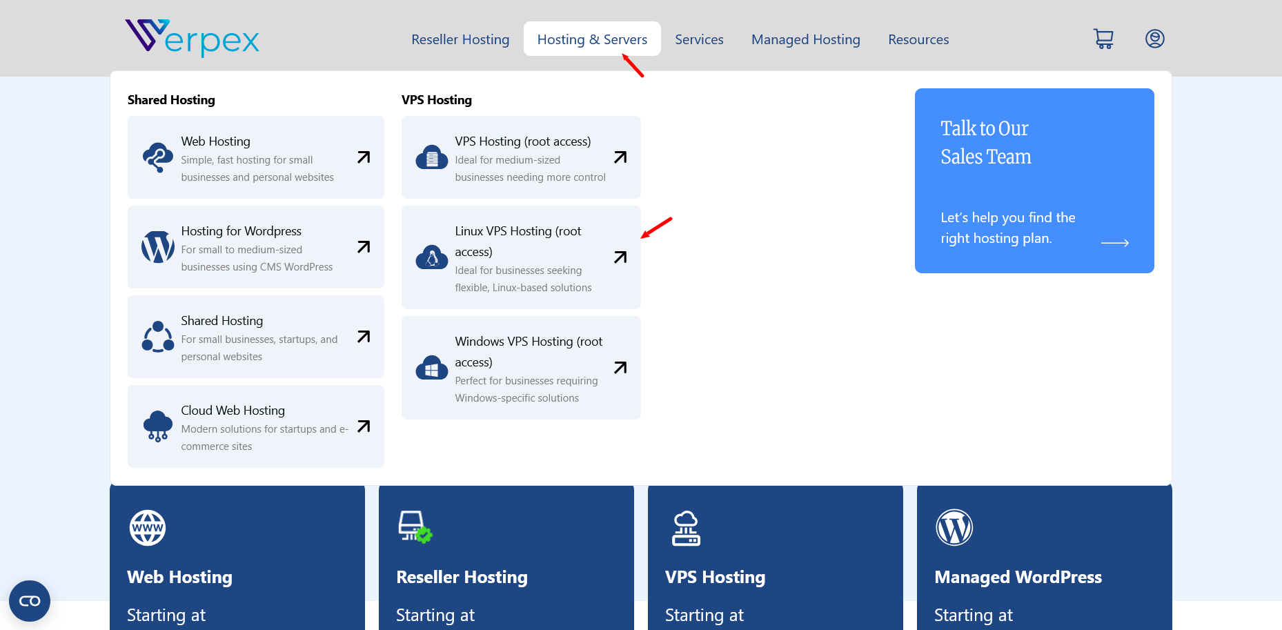Click the VPS Hosting cloud server tile icon
This screenshot has width=1282, height=630.
pos(686,529)
